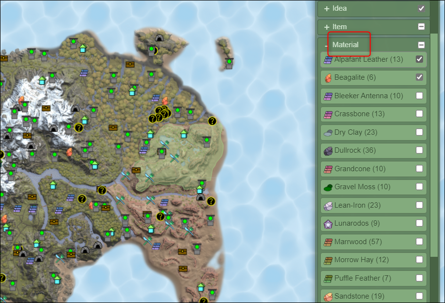Click the upper treasure chest in the southeastern desert
This screenshot has width=445, height=303.
click(x=182, y=251)
